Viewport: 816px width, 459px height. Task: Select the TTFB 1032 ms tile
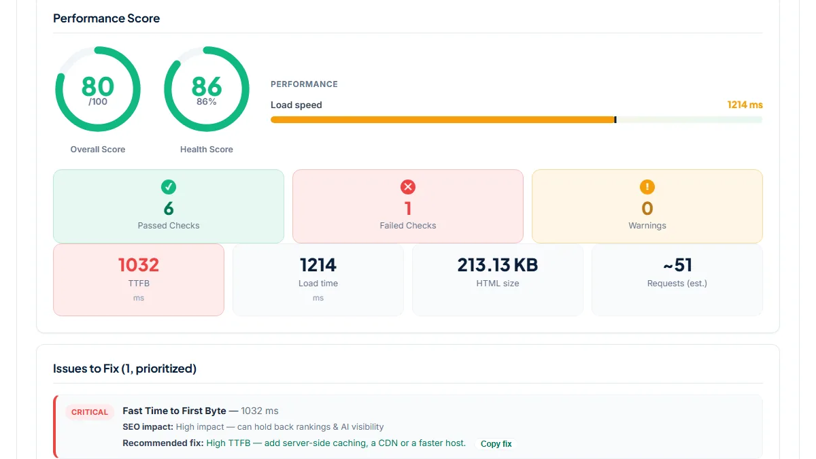coord(139,279)
